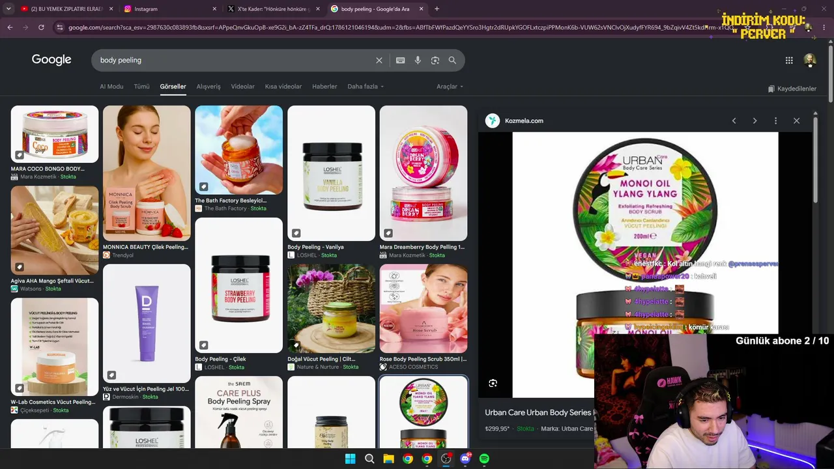Select the Loshel Vanilla Body Peeling thumbnail

332,173
